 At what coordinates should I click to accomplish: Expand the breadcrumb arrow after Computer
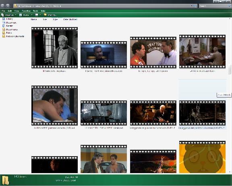click(33, 6)
